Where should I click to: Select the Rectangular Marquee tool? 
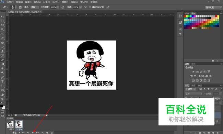2,21
